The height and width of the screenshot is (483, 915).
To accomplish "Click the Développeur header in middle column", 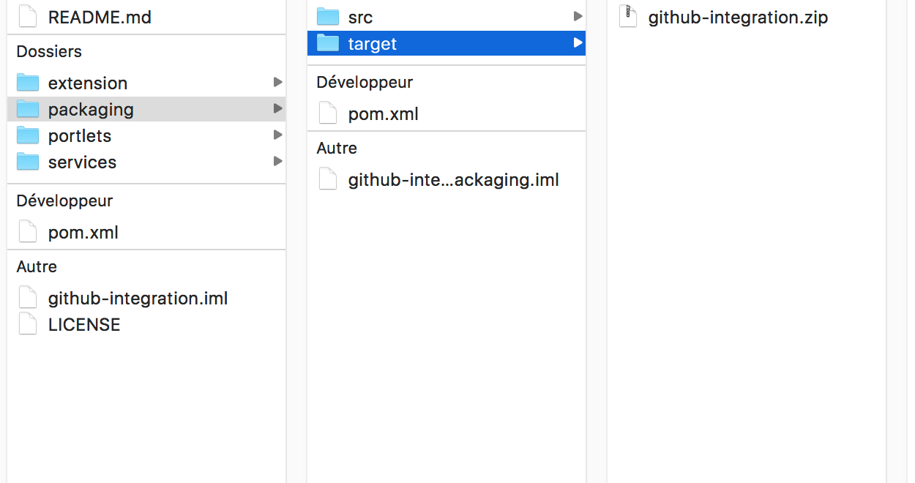I will click(365, 82).
